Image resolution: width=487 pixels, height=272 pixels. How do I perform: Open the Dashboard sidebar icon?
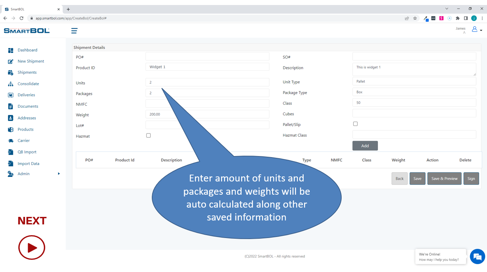11,50
